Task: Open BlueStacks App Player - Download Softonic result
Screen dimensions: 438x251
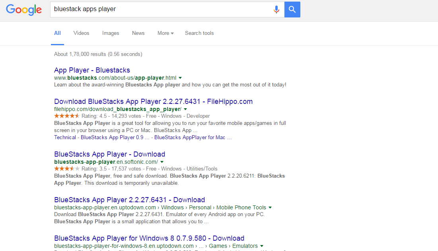Action: click(109, 154)
